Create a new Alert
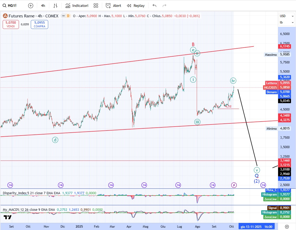 click(113, 6)
